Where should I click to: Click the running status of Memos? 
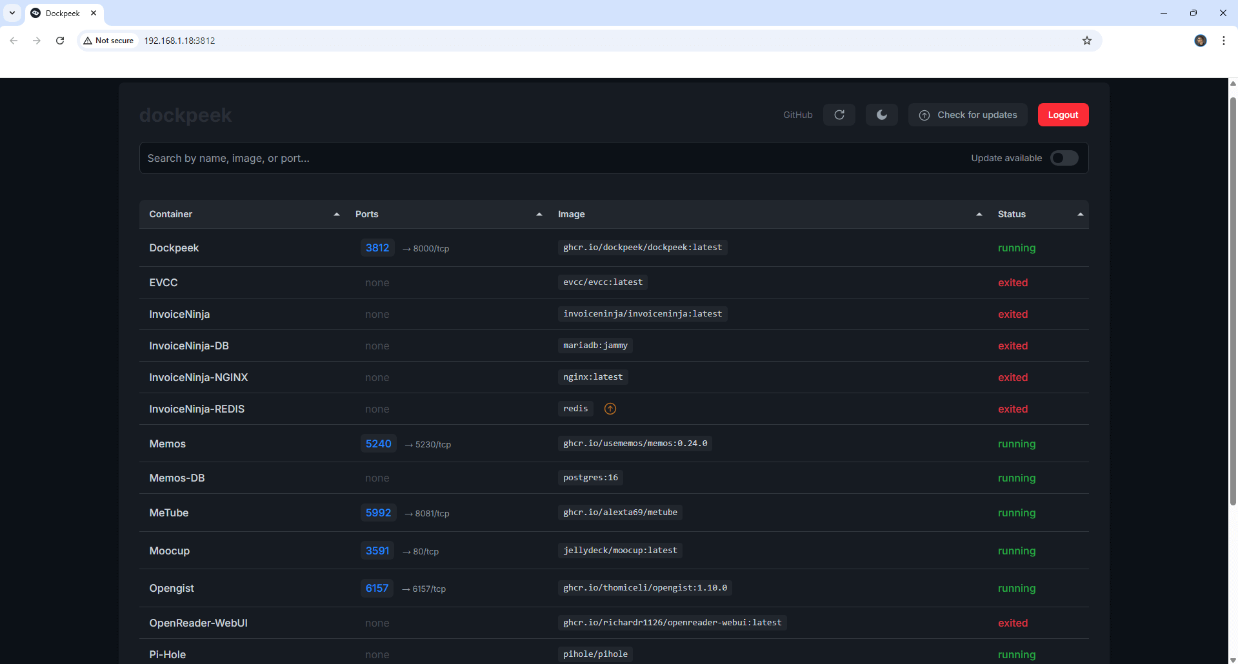coord(1017,444)
